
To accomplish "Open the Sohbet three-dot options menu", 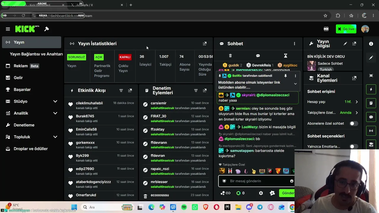I will (294, 43).
